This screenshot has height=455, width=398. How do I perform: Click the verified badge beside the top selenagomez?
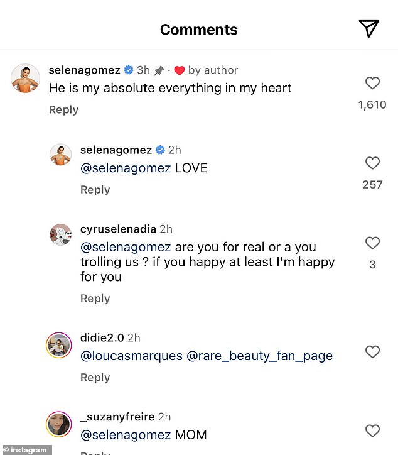point(129,70)
